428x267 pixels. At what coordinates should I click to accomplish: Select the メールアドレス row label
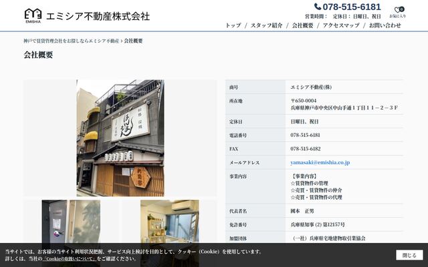pos(245,162)
